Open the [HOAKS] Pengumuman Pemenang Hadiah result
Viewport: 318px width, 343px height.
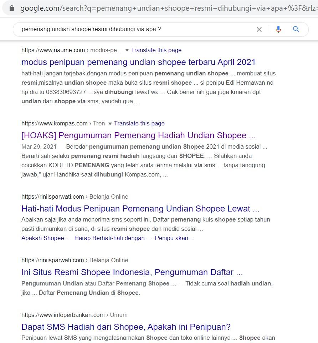click(138, 135)
